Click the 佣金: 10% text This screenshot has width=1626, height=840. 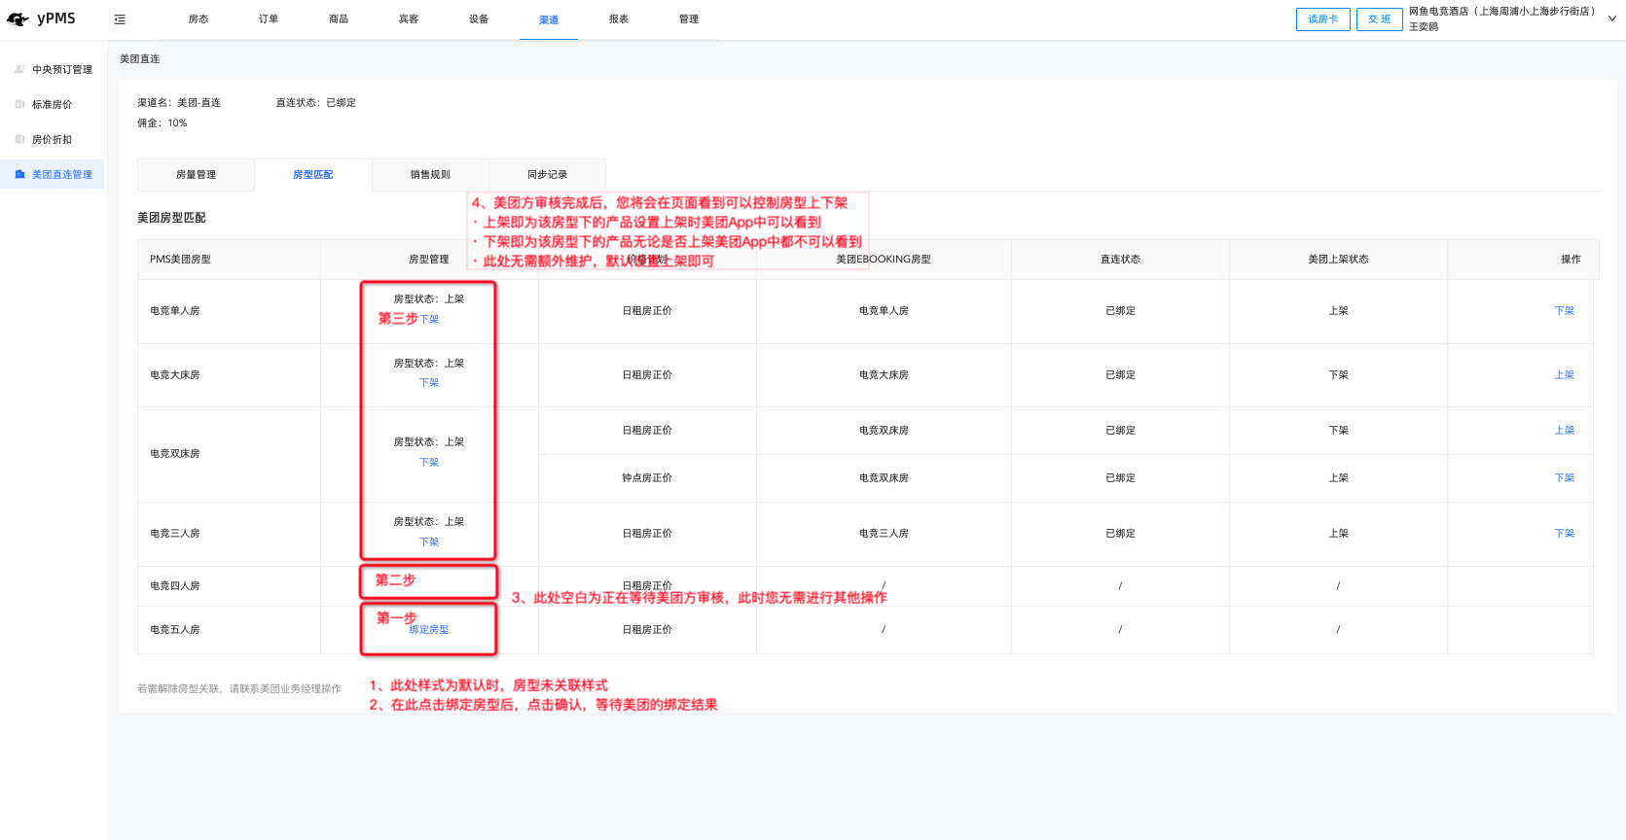[163, 123]
